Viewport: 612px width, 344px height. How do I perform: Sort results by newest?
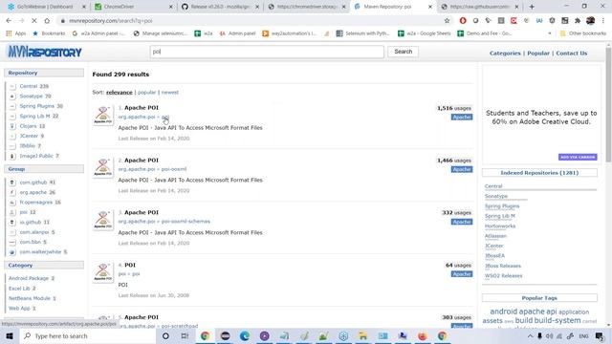[170, 93]
